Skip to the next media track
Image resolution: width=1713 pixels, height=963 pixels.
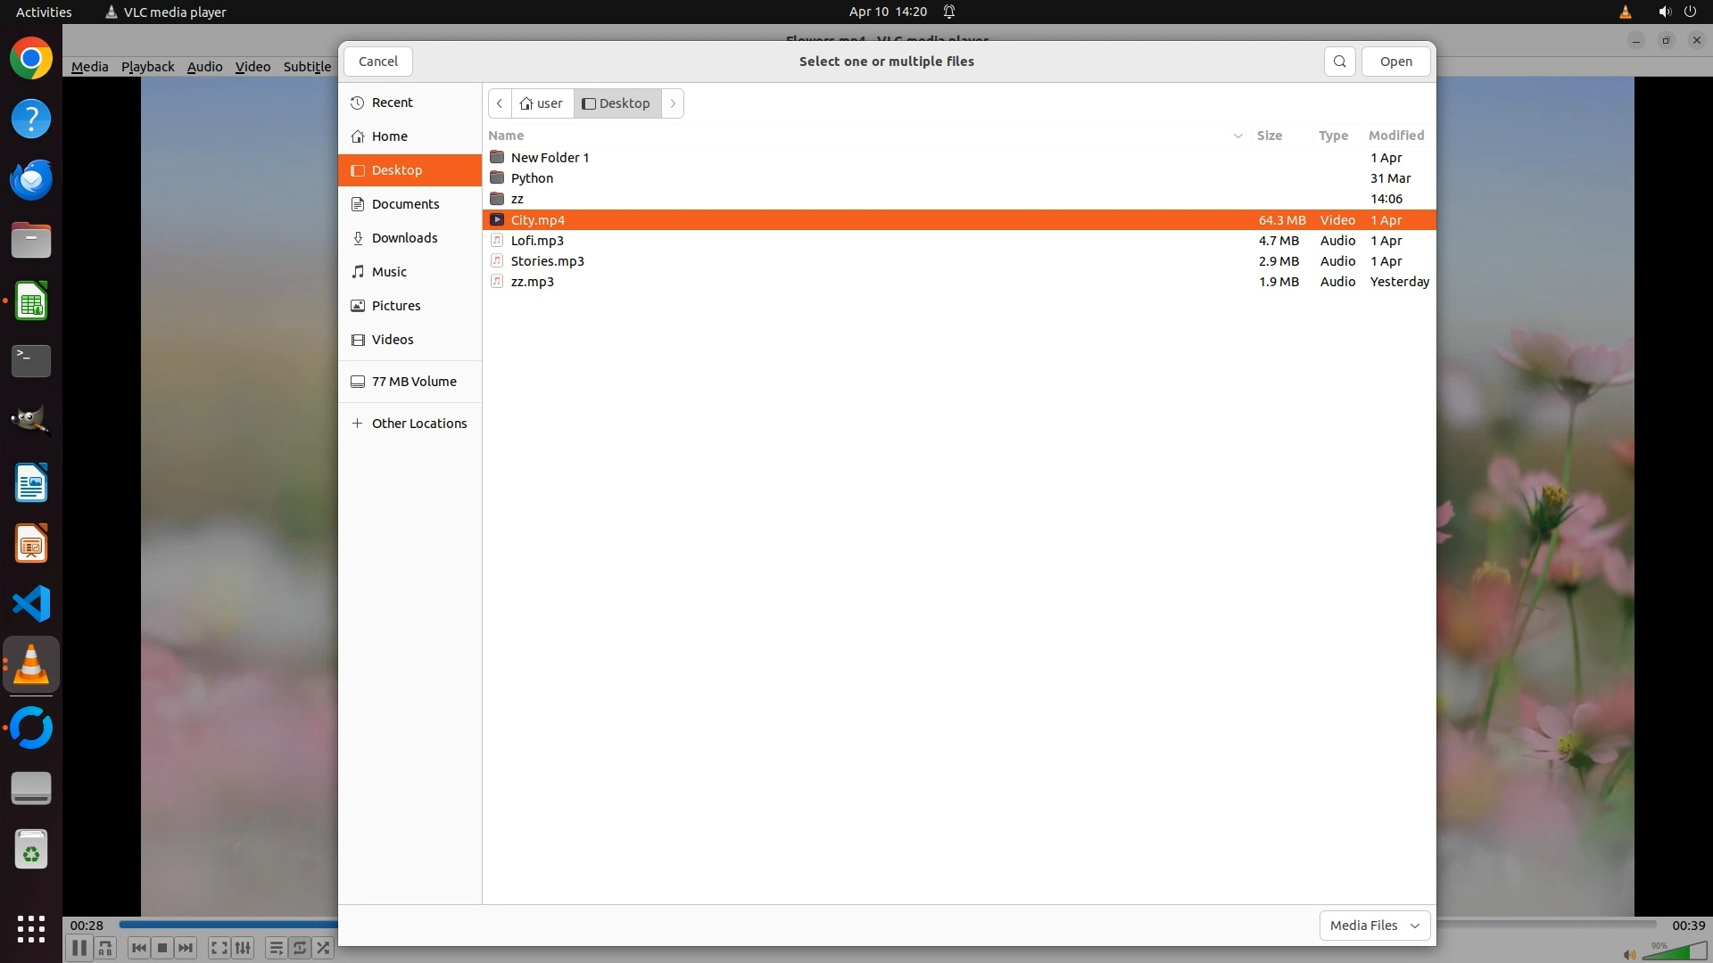[x=186, y=948]
